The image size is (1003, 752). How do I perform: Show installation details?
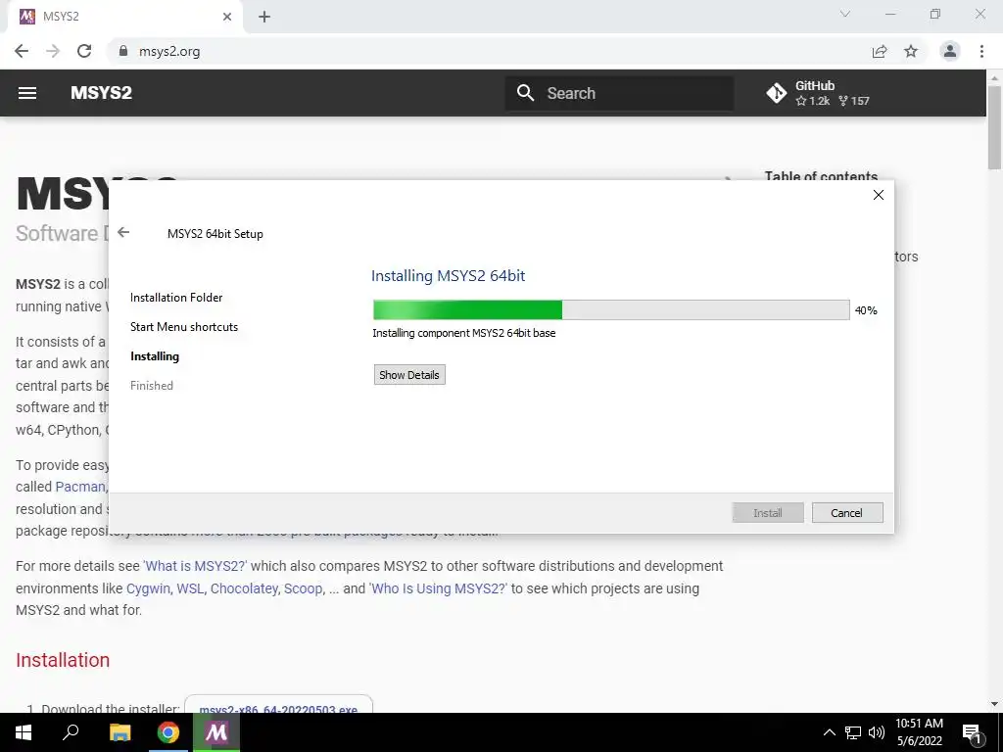[x=409, y=375]
